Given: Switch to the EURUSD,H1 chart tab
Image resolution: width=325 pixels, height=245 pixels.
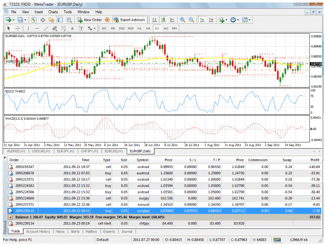Looking at the screenshot, I should pyautogui.click(x=114, y=151).
